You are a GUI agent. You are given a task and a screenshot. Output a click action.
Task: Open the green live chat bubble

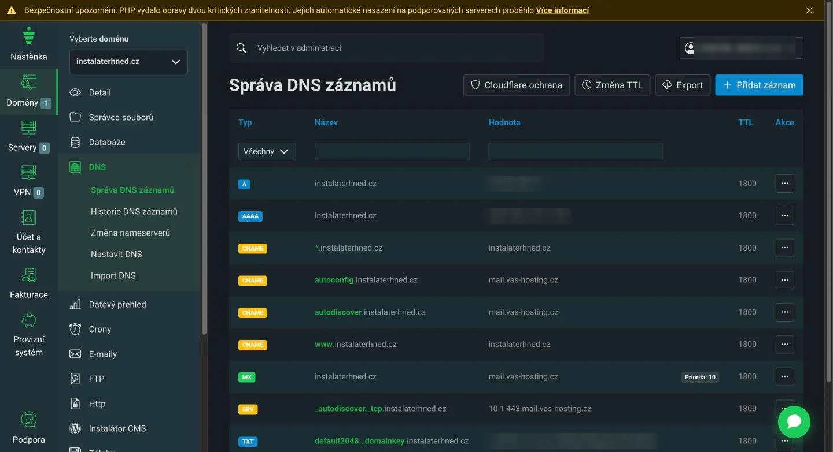[794, 422]
